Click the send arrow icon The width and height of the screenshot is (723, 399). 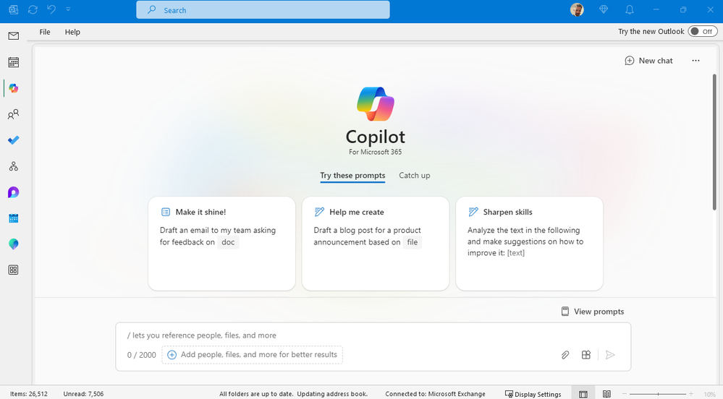[610, 355]
